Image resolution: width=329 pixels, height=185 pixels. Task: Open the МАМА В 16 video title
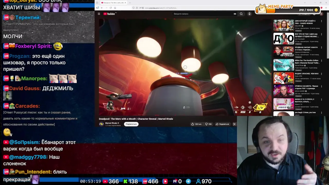click(x=305, y=100)
